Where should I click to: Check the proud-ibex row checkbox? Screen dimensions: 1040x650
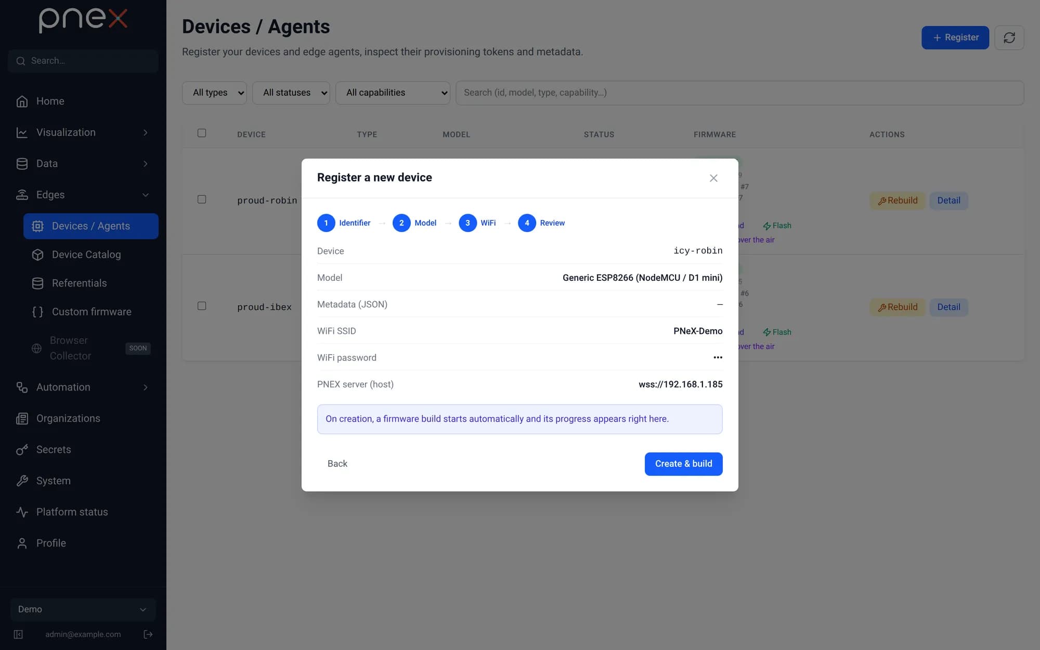point(202,306)
